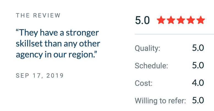Select the Quality score 5.0
Image resolution: width=214 pixels, height=111 pixels.
198,48
